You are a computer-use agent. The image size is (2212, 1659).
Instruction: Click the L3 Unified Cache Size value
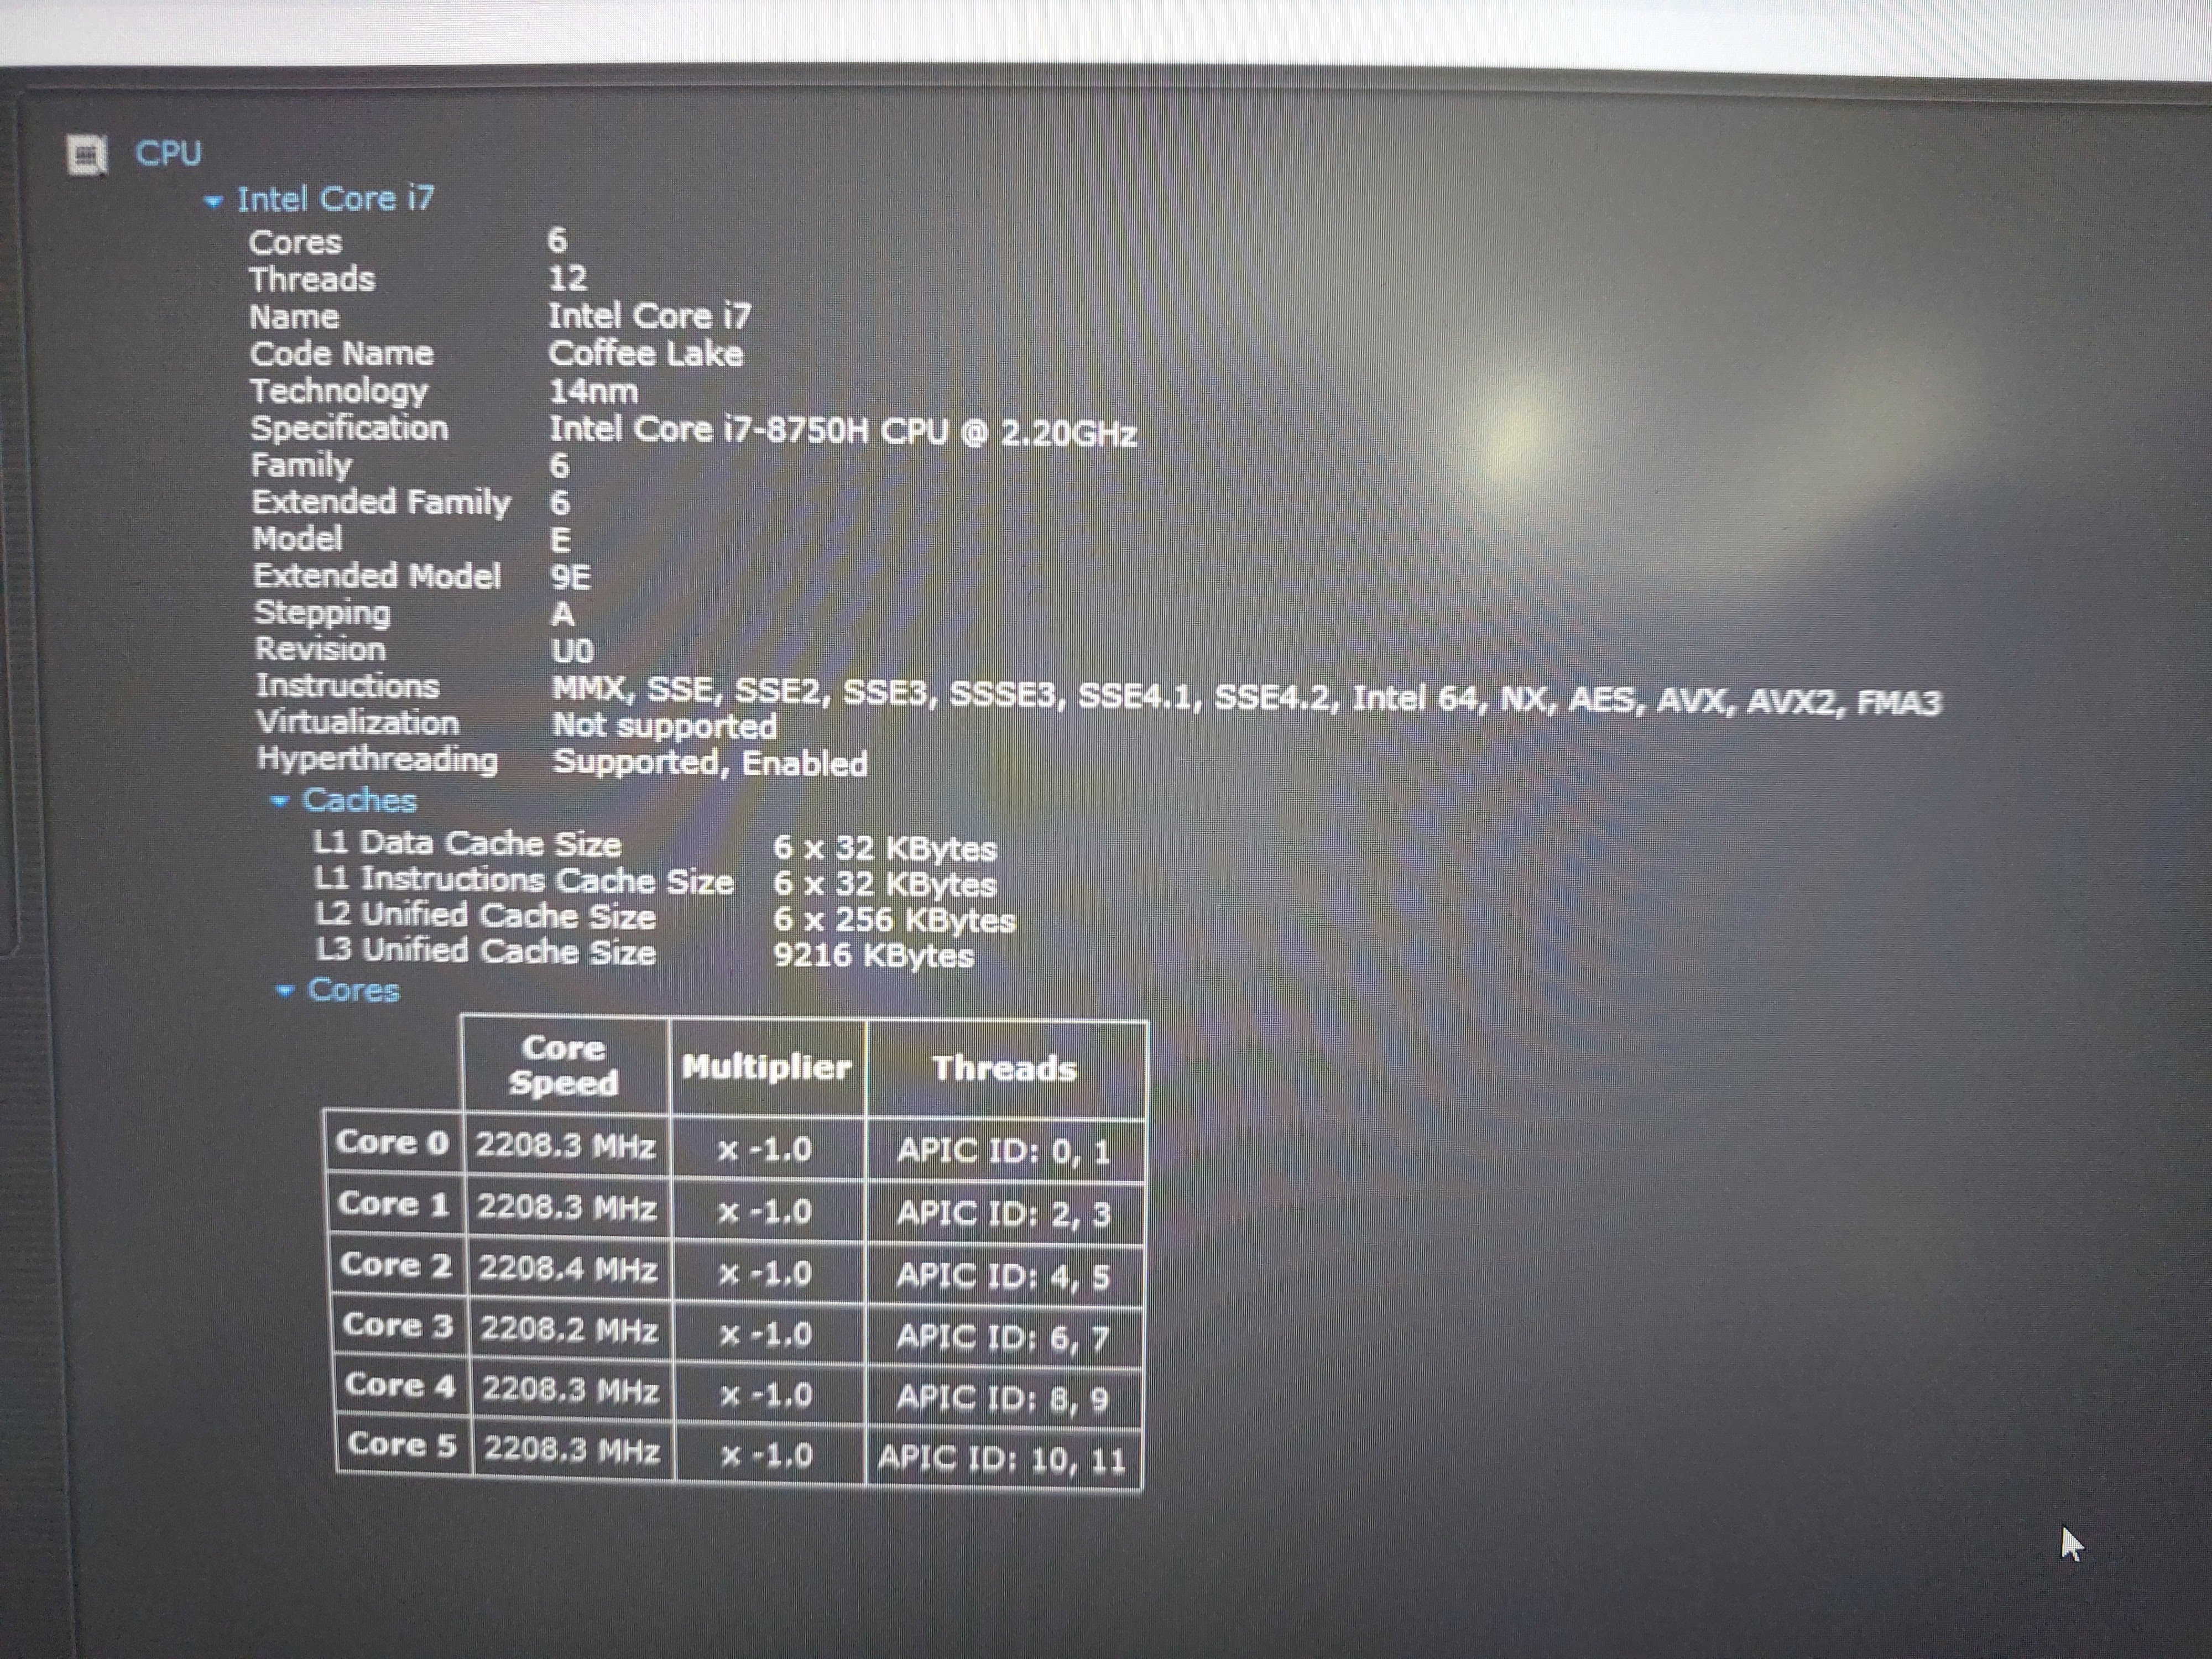pyautogui.click(x=873, y=955)
